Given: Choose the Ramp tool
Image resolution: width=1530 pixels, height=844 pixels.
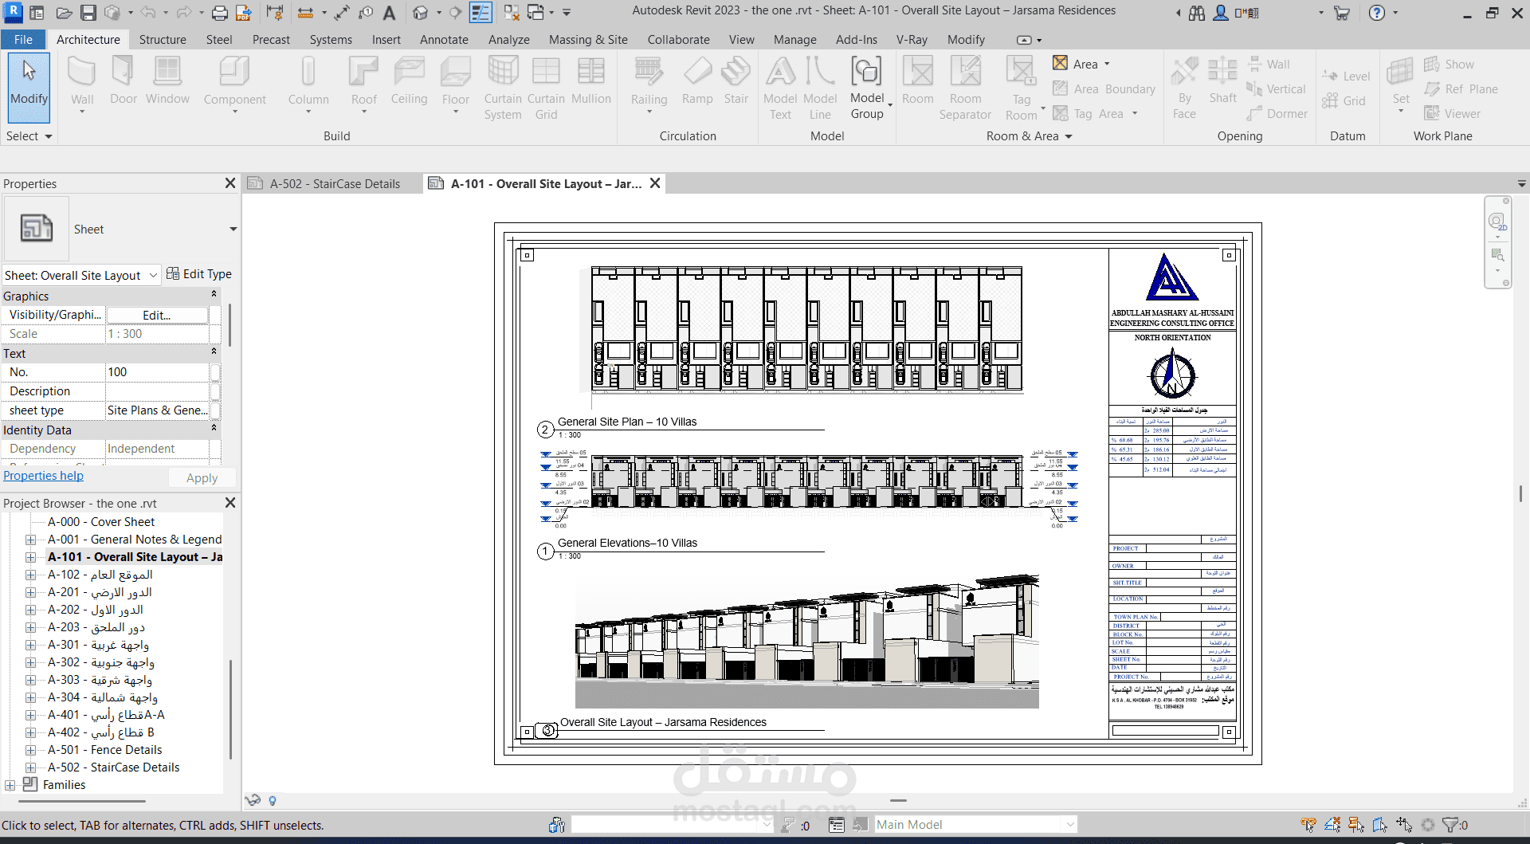Looking at the screenshot, I should [697, 81].
